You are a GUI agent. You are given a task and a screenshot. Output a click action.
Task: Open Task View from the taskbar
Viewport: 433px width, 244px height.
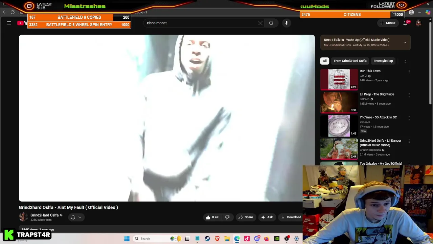(187, 239)
